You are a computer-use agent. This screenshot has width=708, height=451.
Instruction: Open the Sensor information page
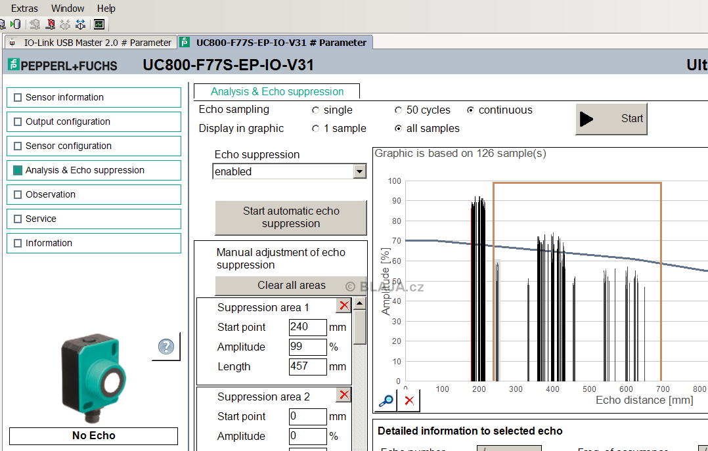click(94, 98)
